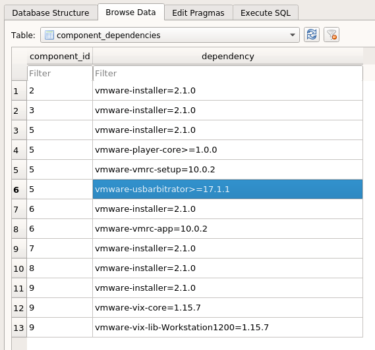
Task: Select row header number 8
Action: click(19, 229)
